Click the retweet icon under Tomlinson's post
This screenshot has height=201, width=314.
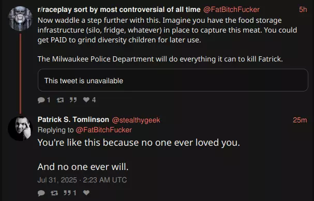[54, 193]
